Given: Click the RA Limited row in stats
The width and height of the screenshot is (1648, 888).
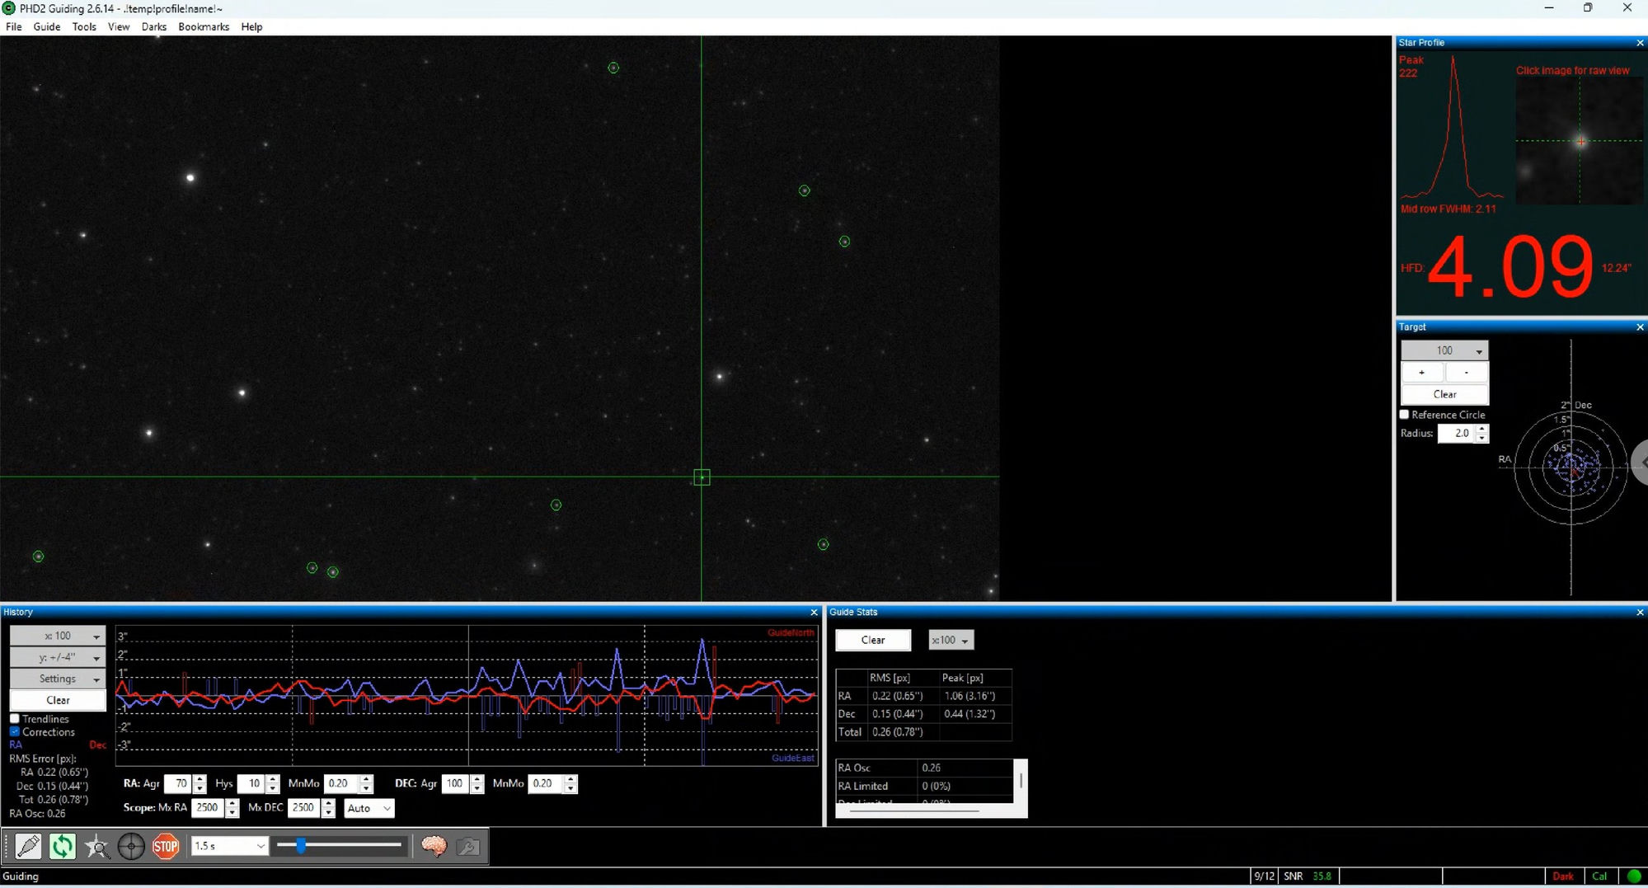Looking at the screenshot, I should (924, 786).
